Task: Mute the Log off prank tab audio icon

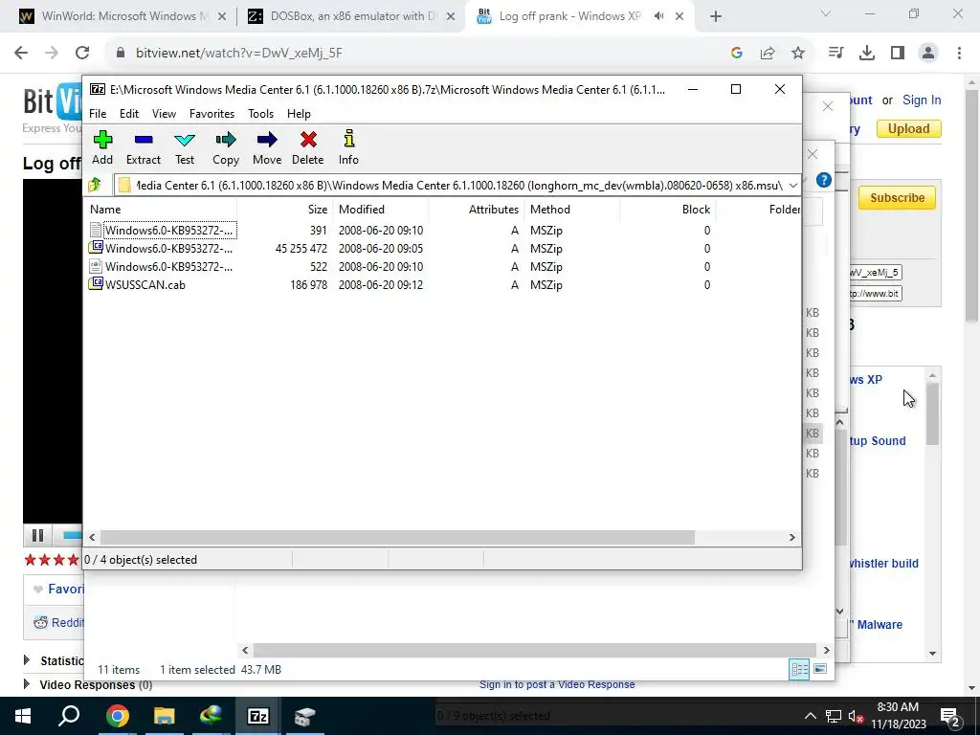Action: pyautogui.click(x=658, y=16)
